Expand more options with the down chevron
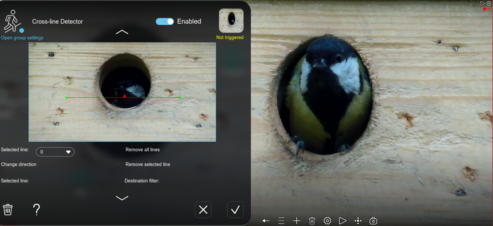Image resolution: width=493 pixels, height=226 pixels. tap(122, 198)
